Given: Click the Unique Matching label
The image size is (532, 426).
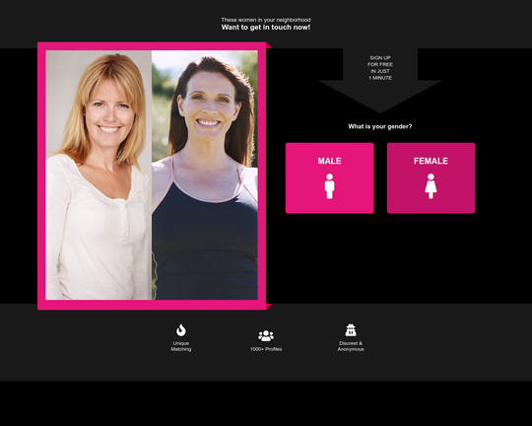Looking at the screenshot, I should point(181,346).
